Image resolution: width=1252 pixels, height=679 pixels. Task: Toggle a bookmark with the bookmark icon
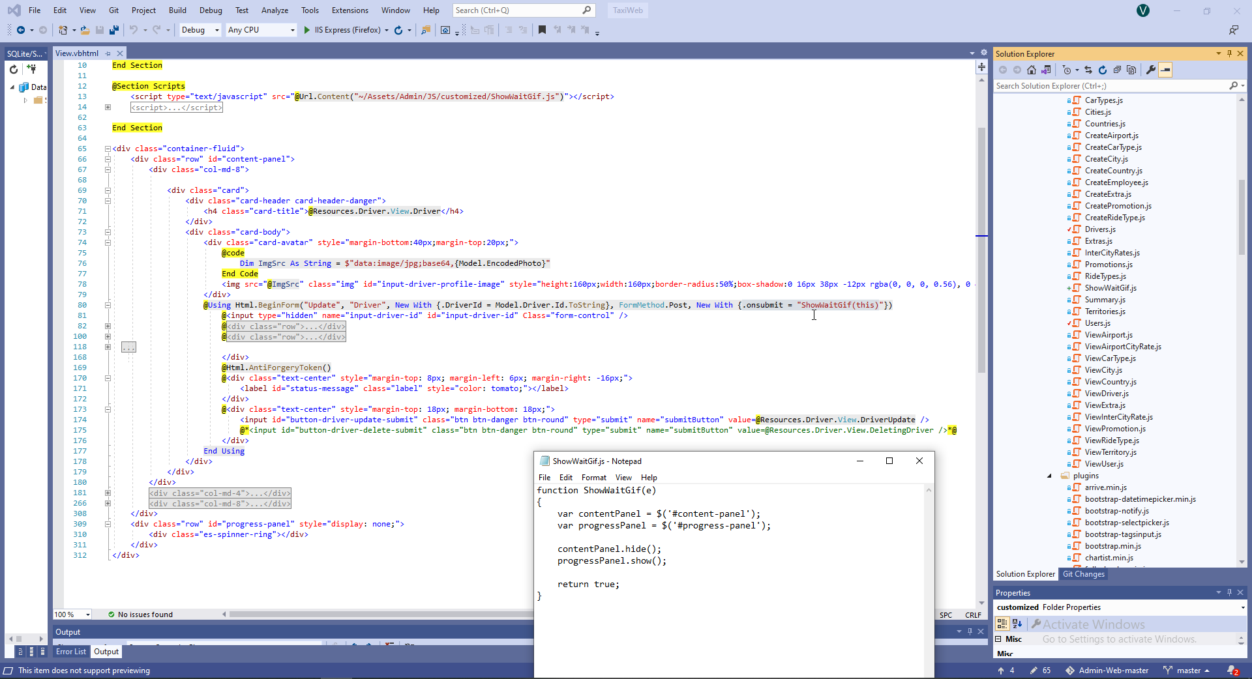pyautogui.click(x=542, y=30)
